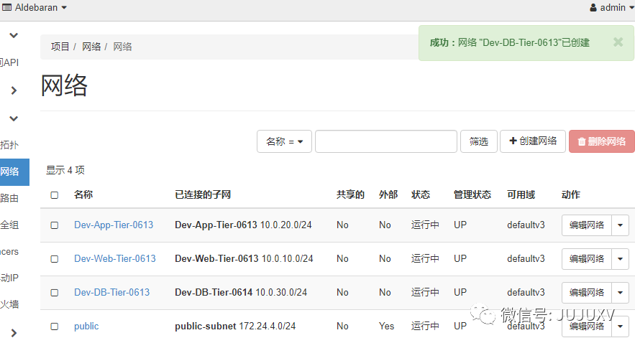Dismiss the success notification with the X
This screenshot has width=635, height=343.
point(618,42)
